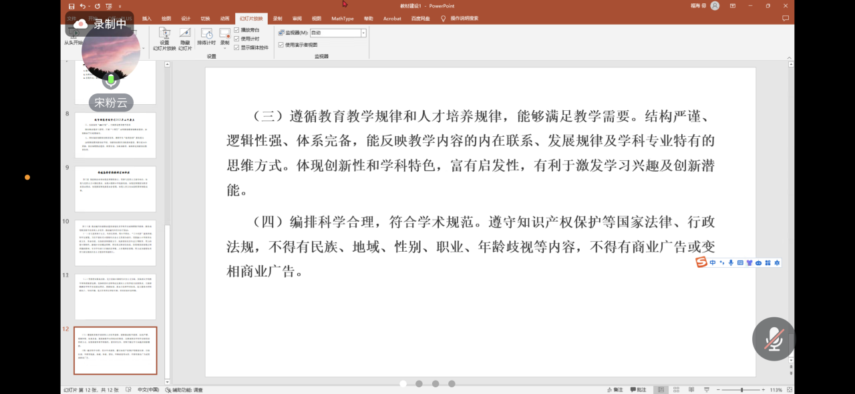Click 批注 button in status bar

point(638,389)
